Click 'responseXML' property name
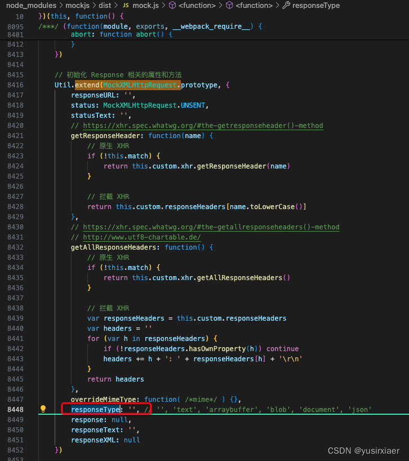 (93, 440)
